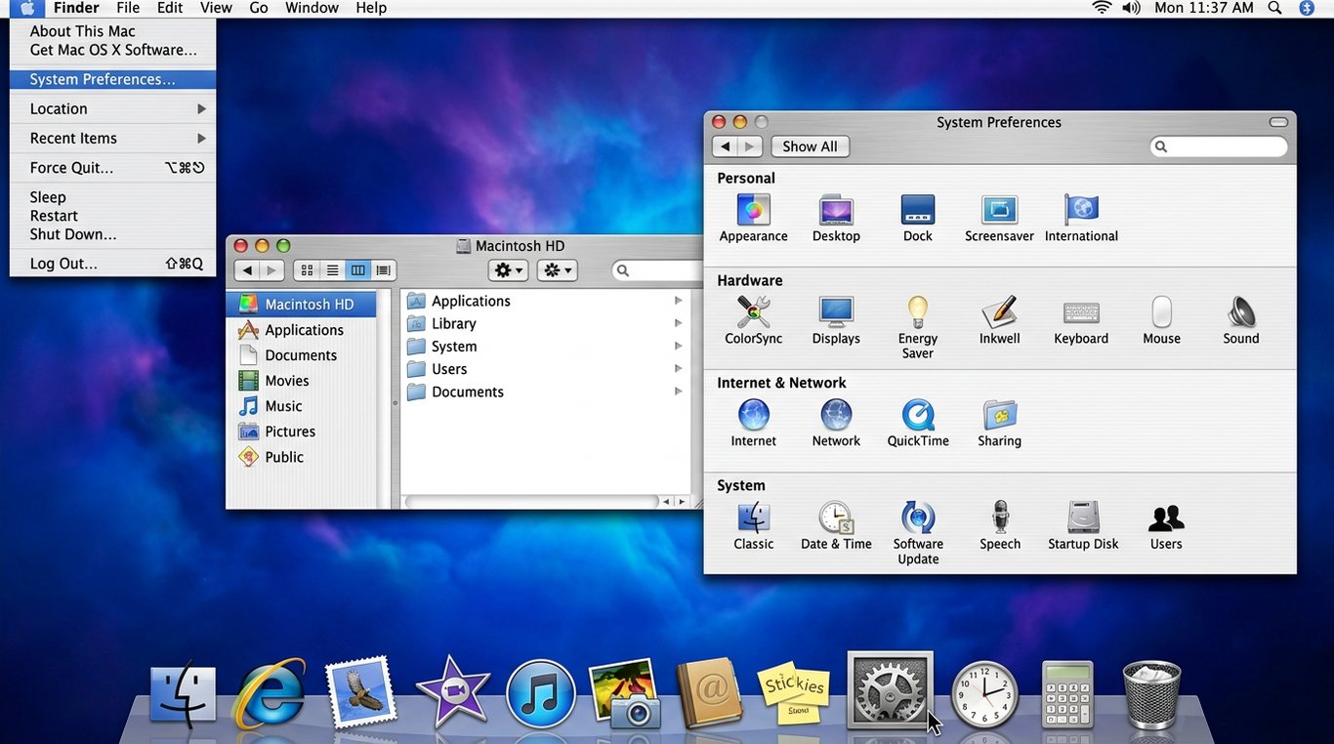Switch the Finder window to list view

(x=332, y=269)
